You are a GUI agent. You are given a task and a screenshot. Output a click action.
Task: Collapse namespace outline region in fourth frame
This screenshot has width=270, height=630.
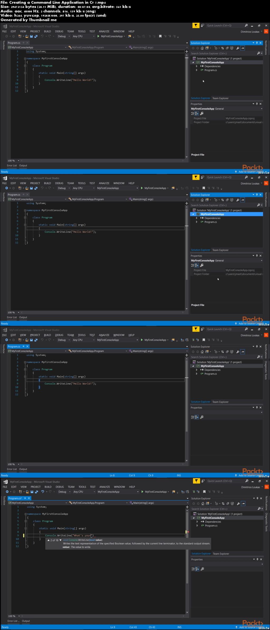click(26, 514)
